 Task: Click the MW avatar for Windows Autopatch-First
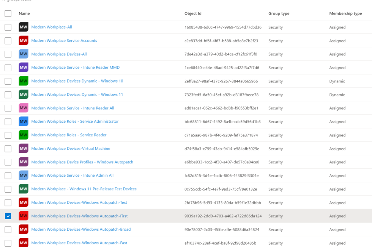coord(24,216)
